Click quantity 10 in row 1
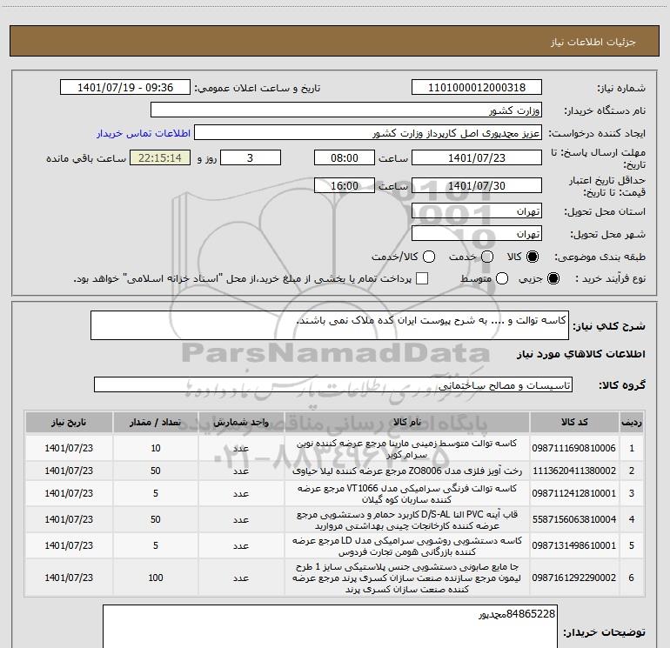The width and height of the screenshot is (670, 648). coord(156,448)
